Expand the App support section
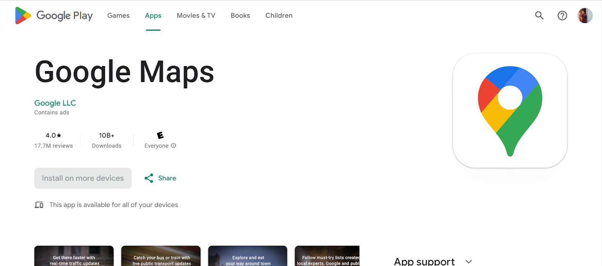This screenshot has height=266, width=602. pyautogui.click(x=469, y=261)
